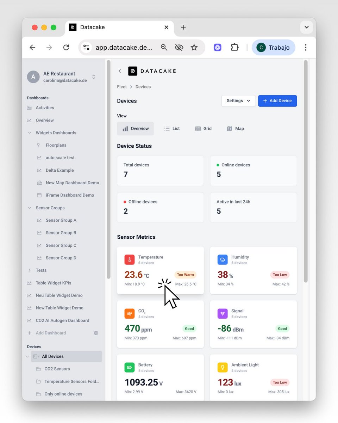Image resolution: width=338 pixels, height=423 pixels.
Task: Open New Map Dashboard Demo
Action: click(72, 183)
